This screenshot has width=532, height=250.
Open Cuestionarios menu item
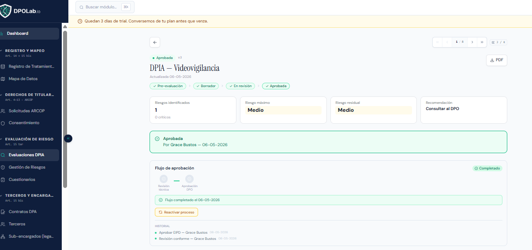point(29,180)
